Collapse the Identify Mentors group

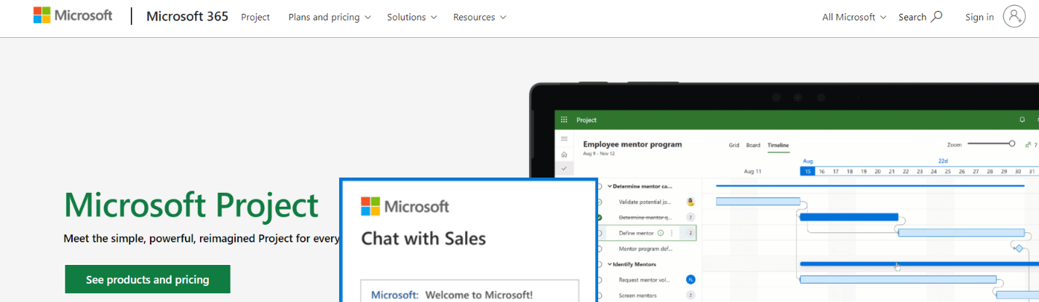click(x=610, y=264)
